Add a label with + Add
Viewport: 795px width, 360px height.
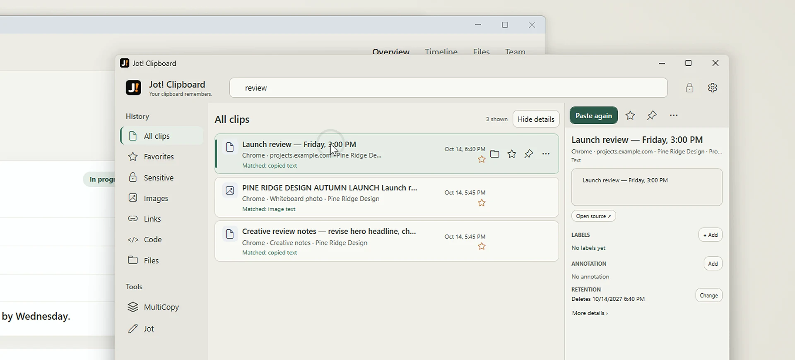710,235
